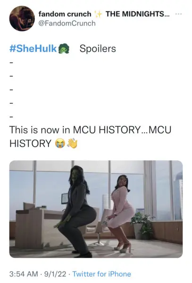Click the potted plant in the image
Screen dimensions: 192x283
pos(142,225)
